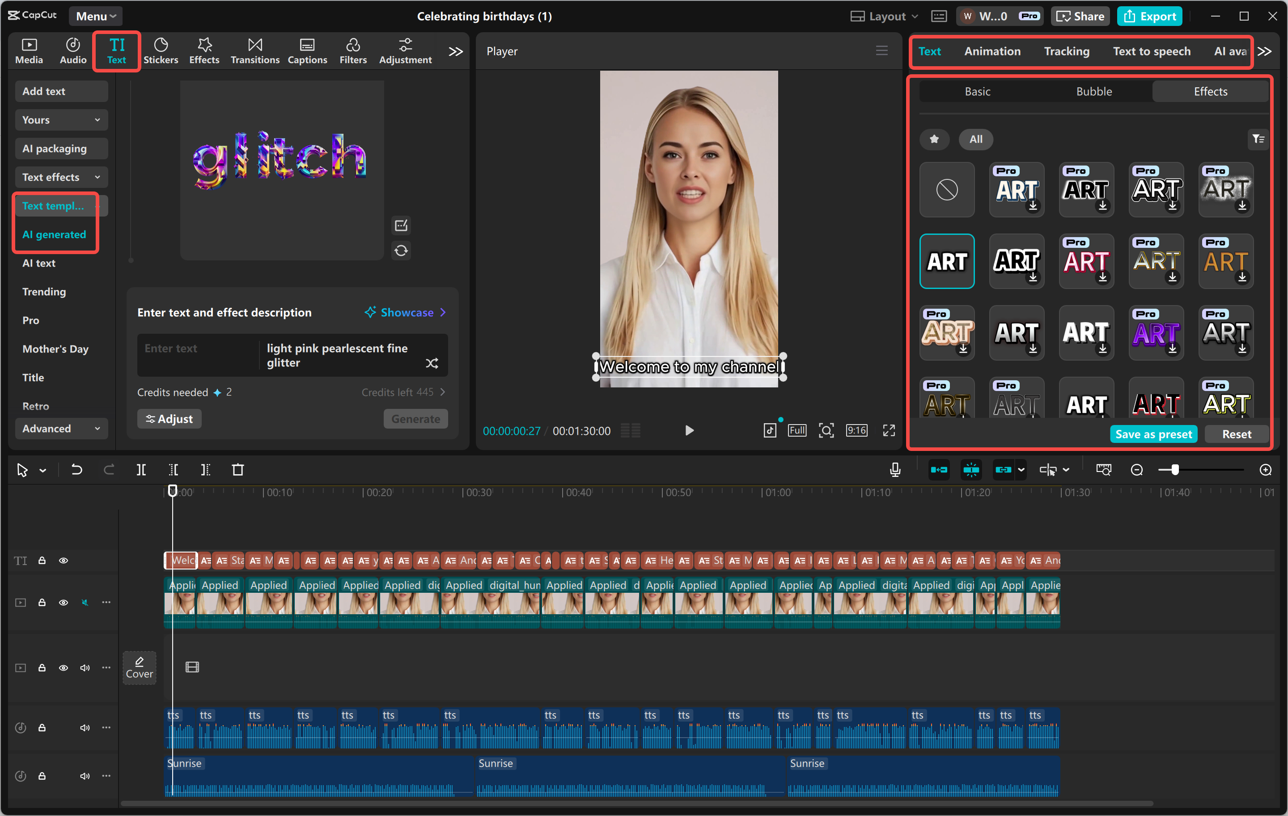Open the Text to speech tab
The width and height of the screenshot is (1288, 816).
(1152, 51)
